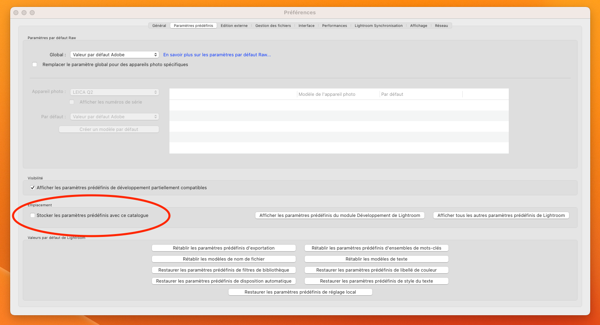Screen dimensions: 600x325
Task: Click Rétablir les modèles de nom de fichier
Action: [x=224, y=259]
